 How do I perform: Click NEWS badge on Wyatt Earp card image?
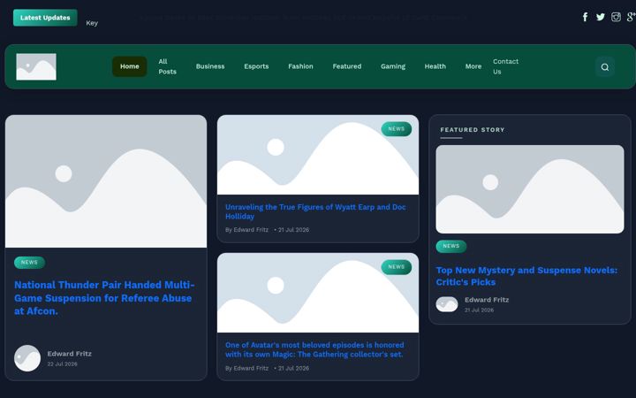[397, 129]
